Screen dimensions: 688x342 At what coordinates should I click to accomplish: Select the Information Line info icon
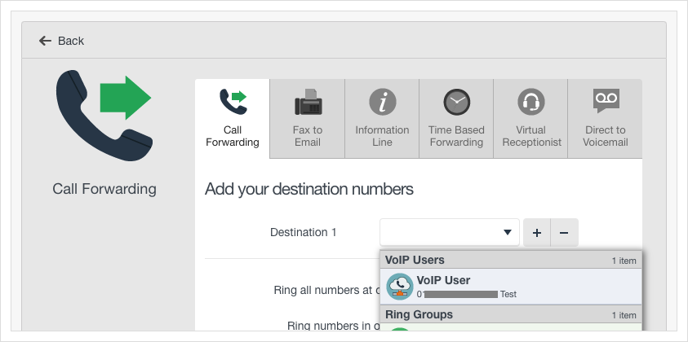coord(382,102)
